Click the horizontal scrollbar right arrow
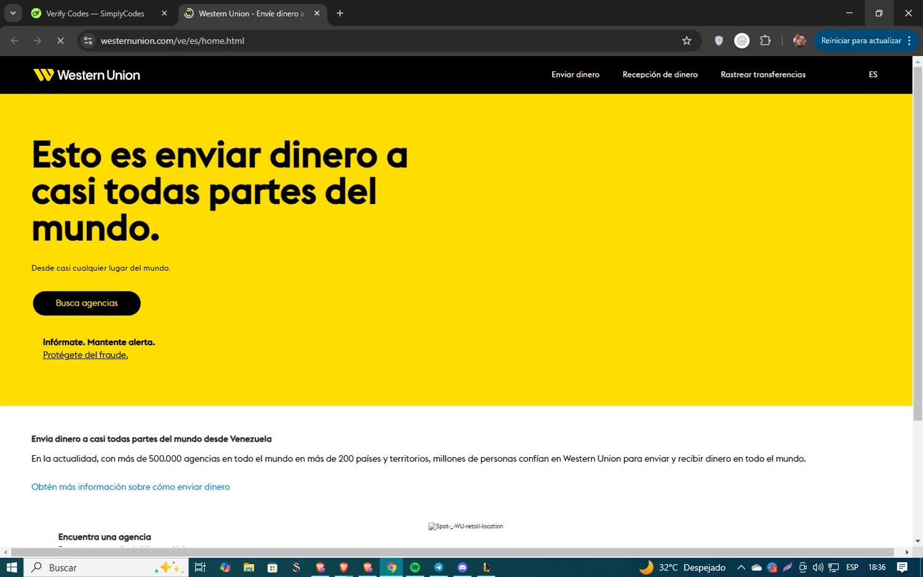This screenshot has width=923, height=577. (x=907, y=552)
